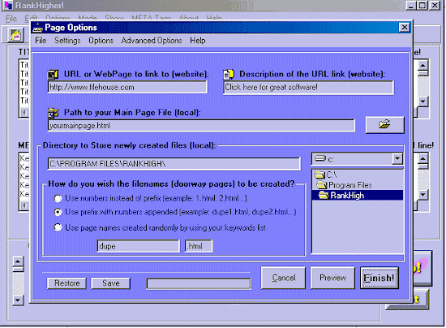Open Page Options Settings menu
Image resolution: width=446 pixels, height=328 pixels.
67,41
